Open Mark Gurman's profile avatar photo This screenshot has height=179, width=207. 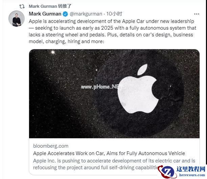[x=17, y=19]
